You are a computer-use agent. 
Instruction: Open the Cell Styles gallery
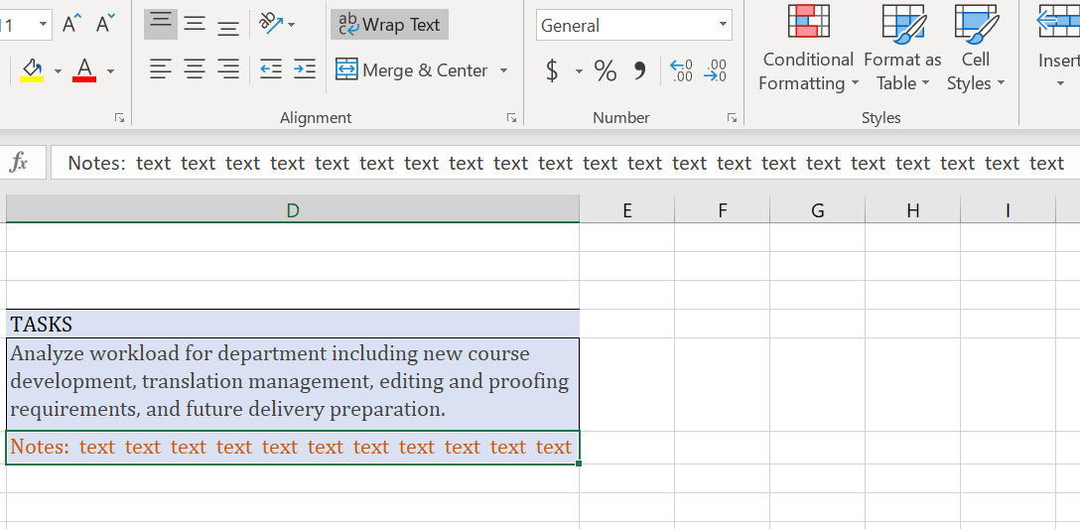976,50
